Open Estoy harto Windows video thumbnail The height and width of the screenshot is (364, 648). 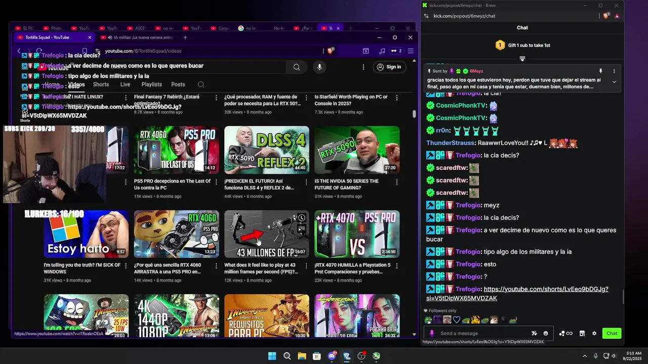(86, 234)
